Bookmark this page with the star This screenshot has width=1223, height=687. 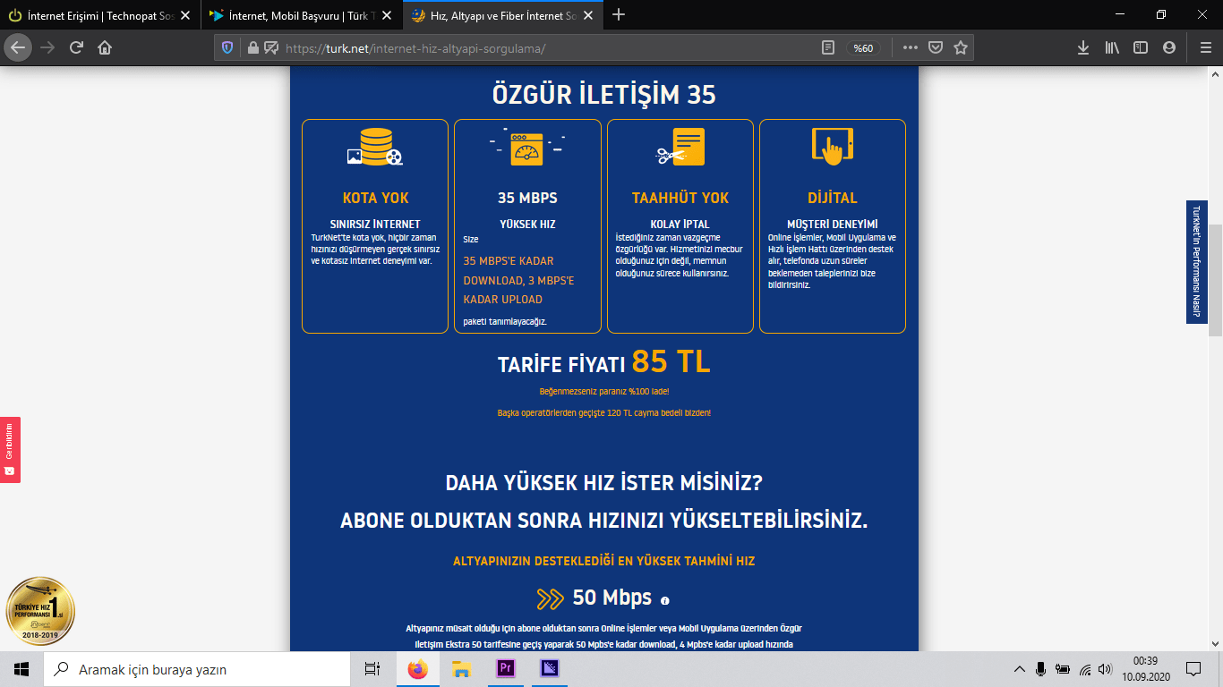pyautogui.click(x=961, y=48)
